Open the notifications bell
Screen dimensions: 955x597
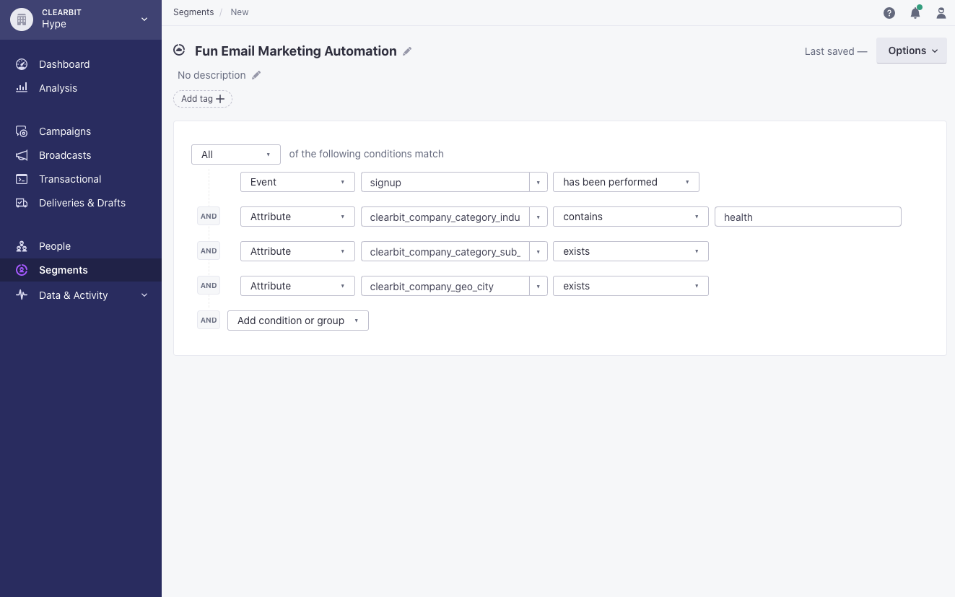[x=915, y=13]
